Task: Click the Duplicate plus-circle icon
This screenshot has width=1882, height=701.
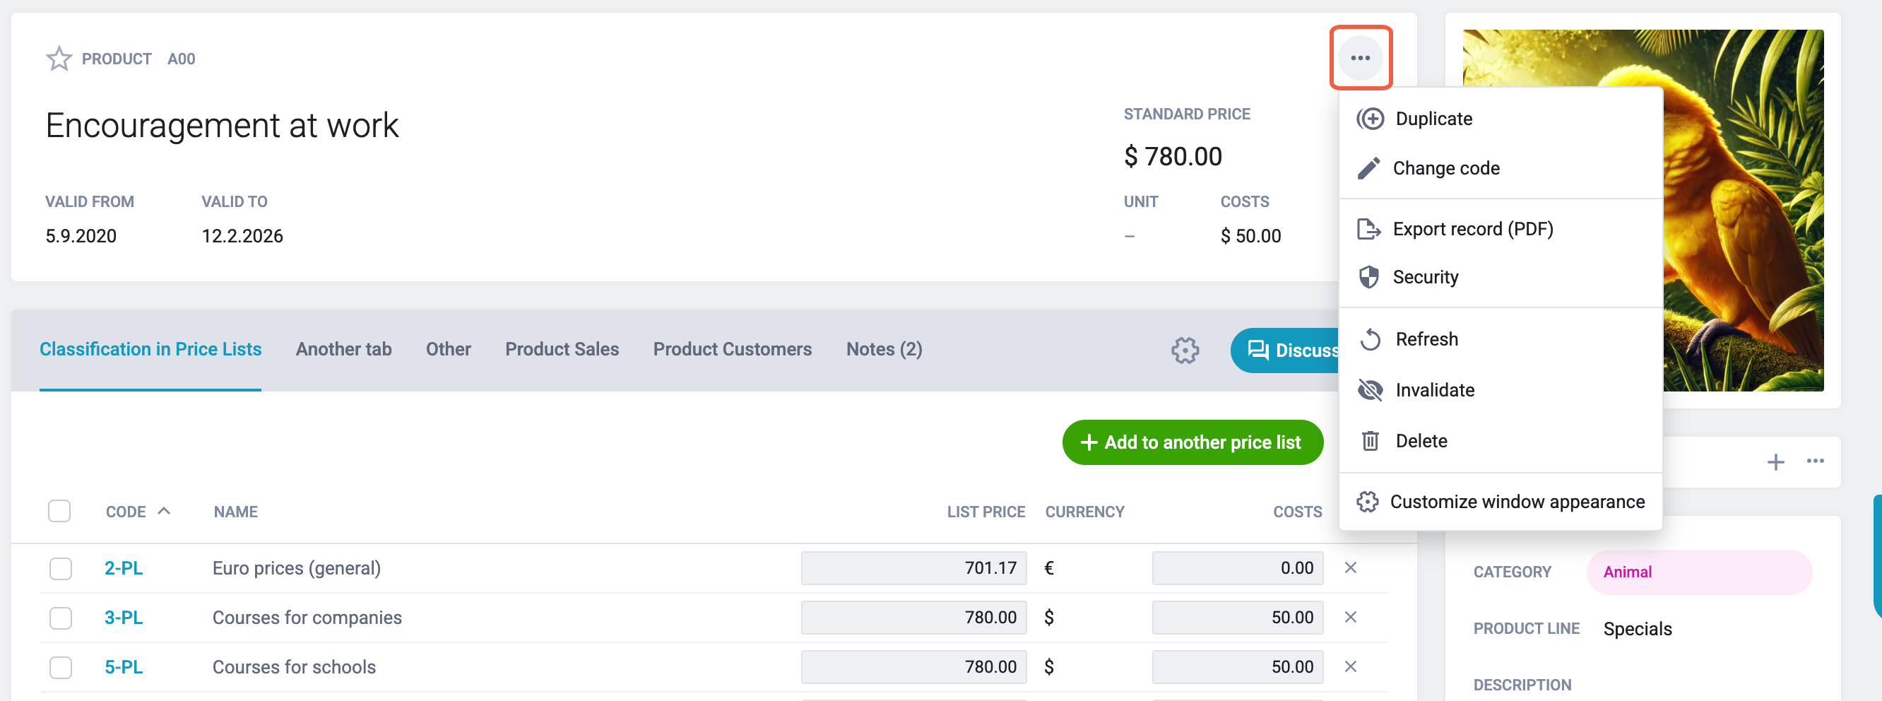Action: (x=1370, y=119)
